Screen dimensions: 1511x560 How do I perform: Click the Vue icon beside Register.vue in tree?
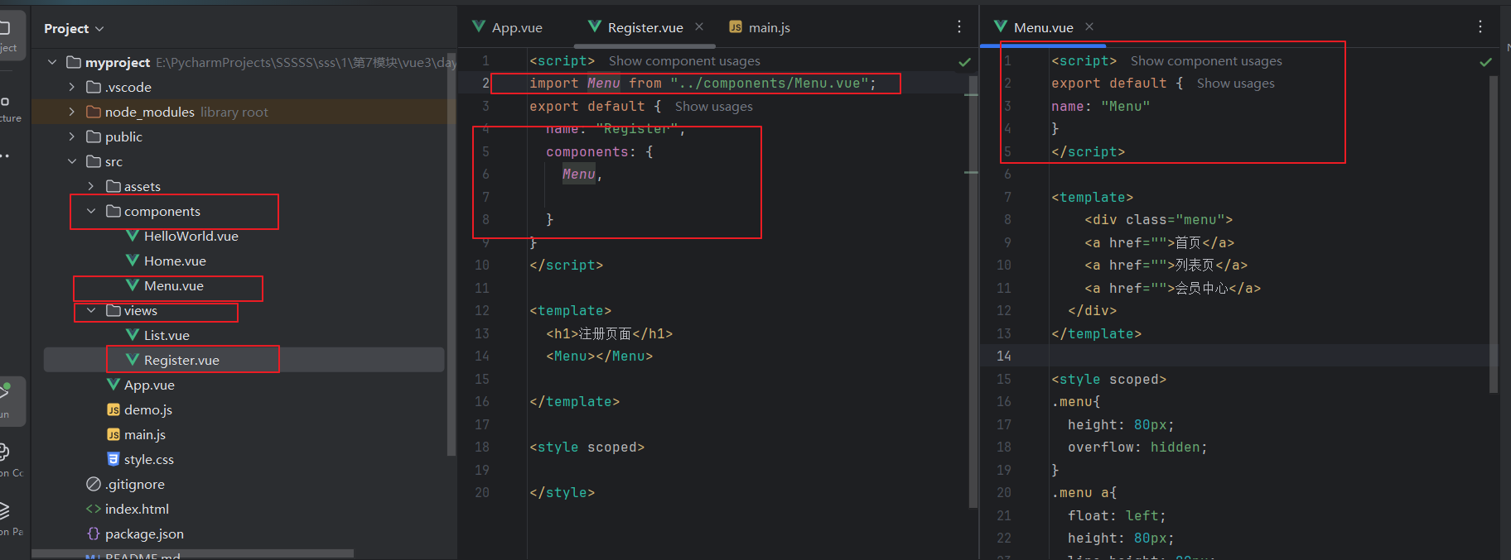click(x=133, y=360)
